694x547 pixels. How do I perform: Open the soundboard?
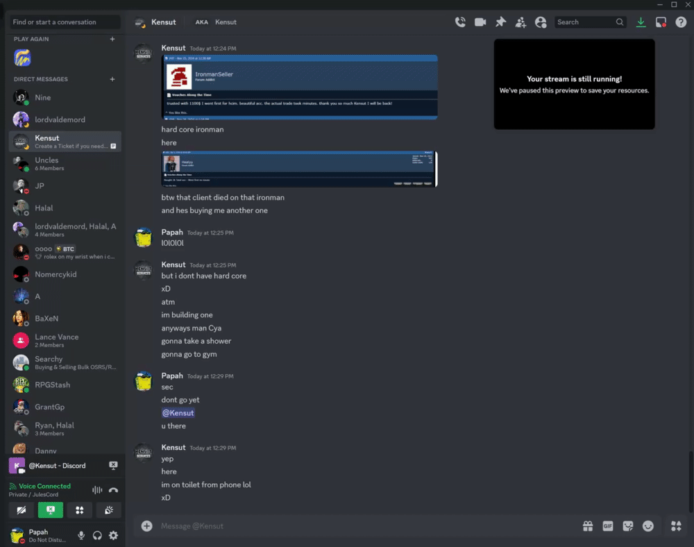109,510
